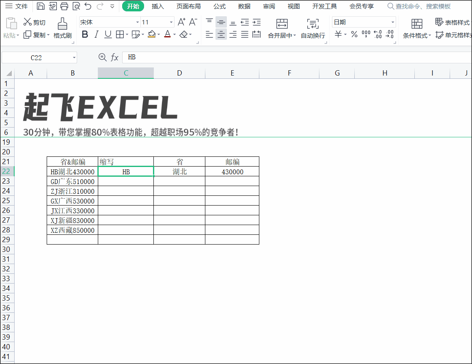Viewport: 472px width, 364px height.
Task: Open Conditional Formatting (条件格式)
Action: pyautogui.click(x=417, y=28)
